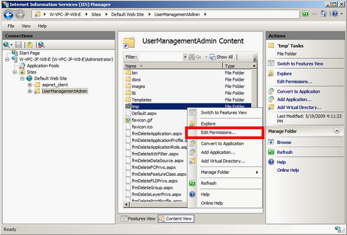The height and width of the screenshot is (235, 347).
Task: Click the Show All filter icon
Action: click(x=212, y=57)
